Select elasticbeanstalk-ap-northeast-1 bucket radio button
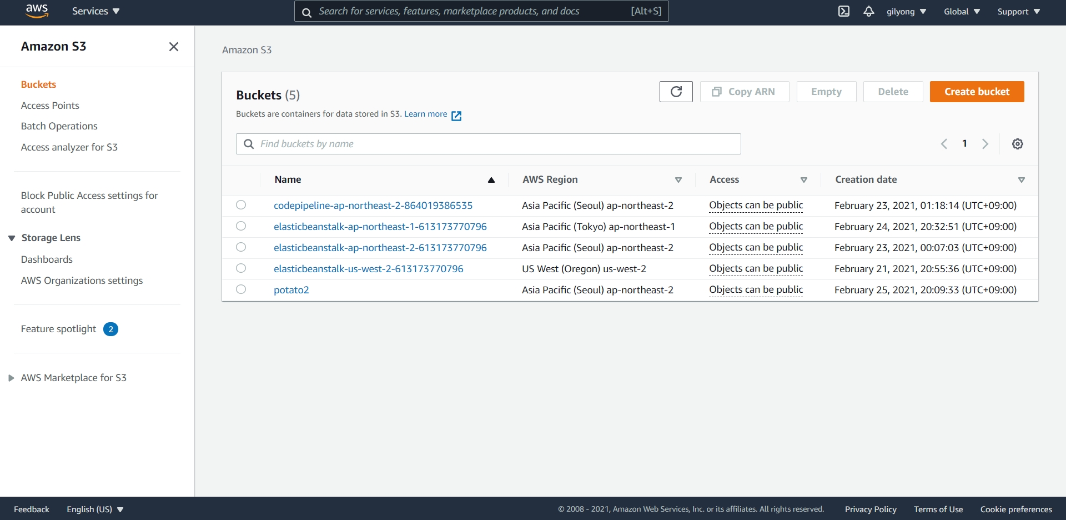 [x=241, y=226]
